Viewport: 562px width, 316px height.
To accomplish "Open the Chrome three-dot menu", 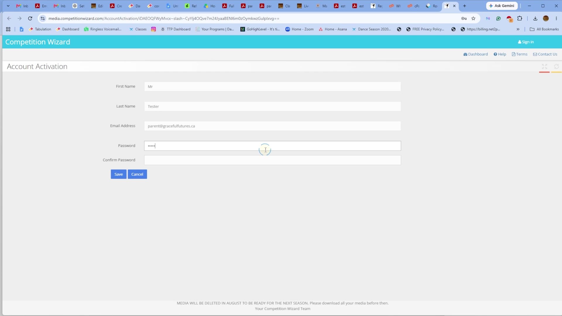I will [x=556, y=18].
